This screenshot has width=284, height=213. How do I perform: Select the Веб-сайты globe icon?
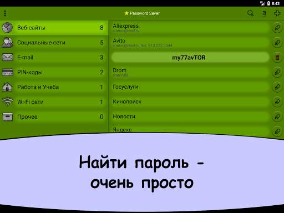[7, 28]
